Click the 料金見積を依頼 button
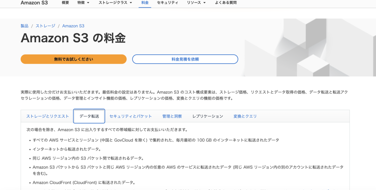Image resolution: width=376 pixels, height=190 pixels. pos(185,59)
